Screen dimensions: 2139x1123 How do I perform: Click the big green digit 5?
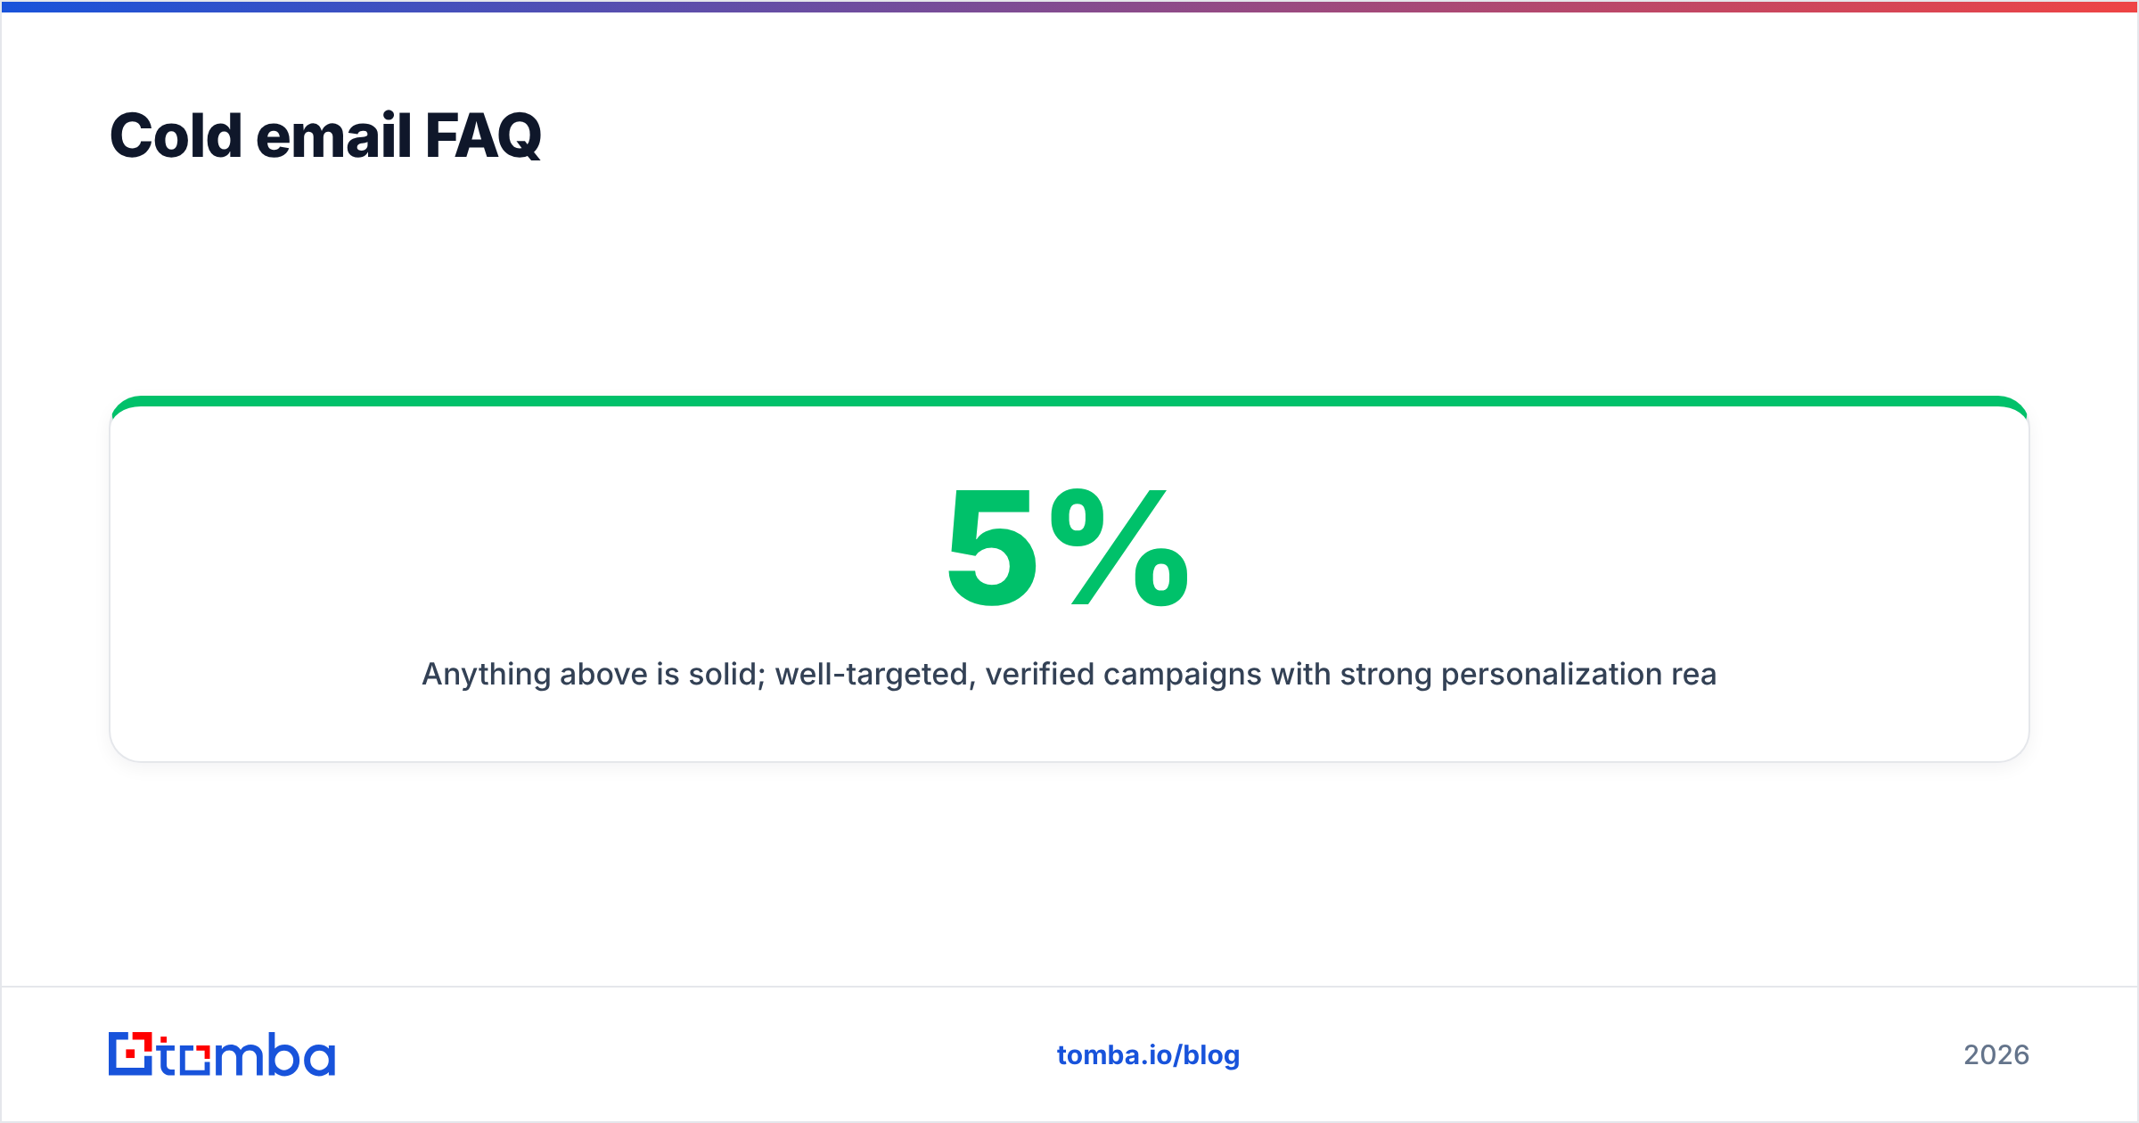point(992,547)
